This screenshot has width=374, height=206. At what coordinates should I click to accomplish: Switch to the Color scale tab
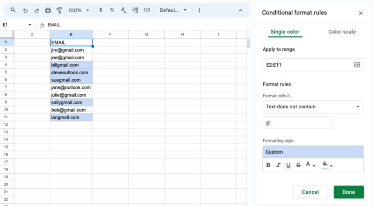coord(342,32)
